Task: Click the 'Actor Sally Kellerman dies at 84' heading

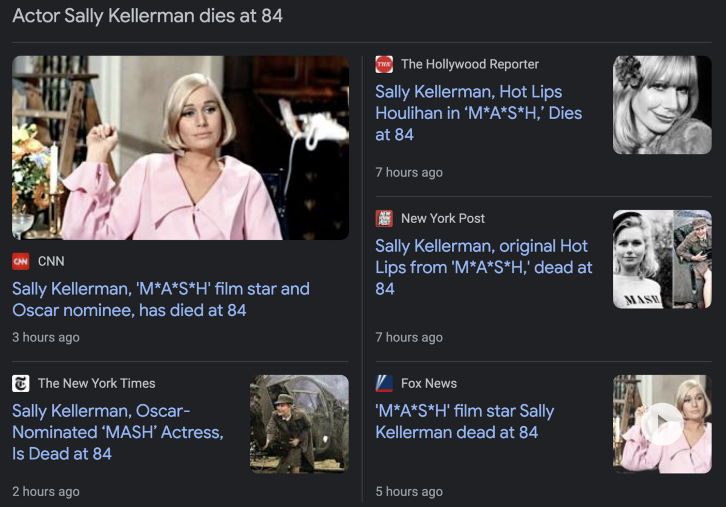Action: pos(148,16)
